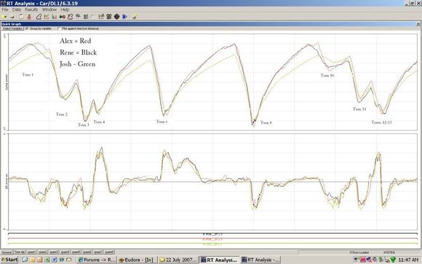
Task: Open the Windows Start menu
Action: click(x=9, y=260)
